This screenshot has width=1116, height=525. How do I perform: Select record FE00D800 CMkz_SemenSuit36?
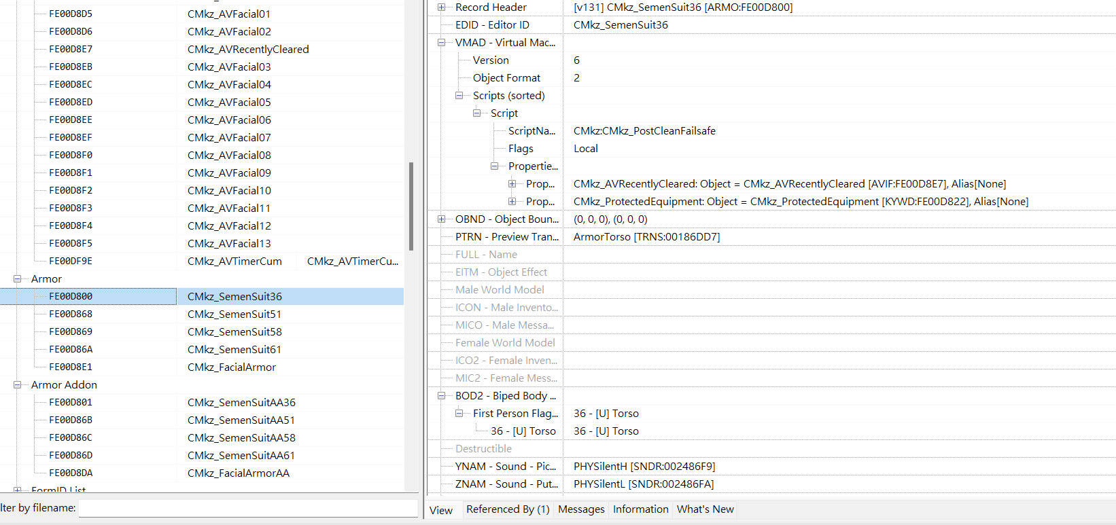click(x=202, y=297)
